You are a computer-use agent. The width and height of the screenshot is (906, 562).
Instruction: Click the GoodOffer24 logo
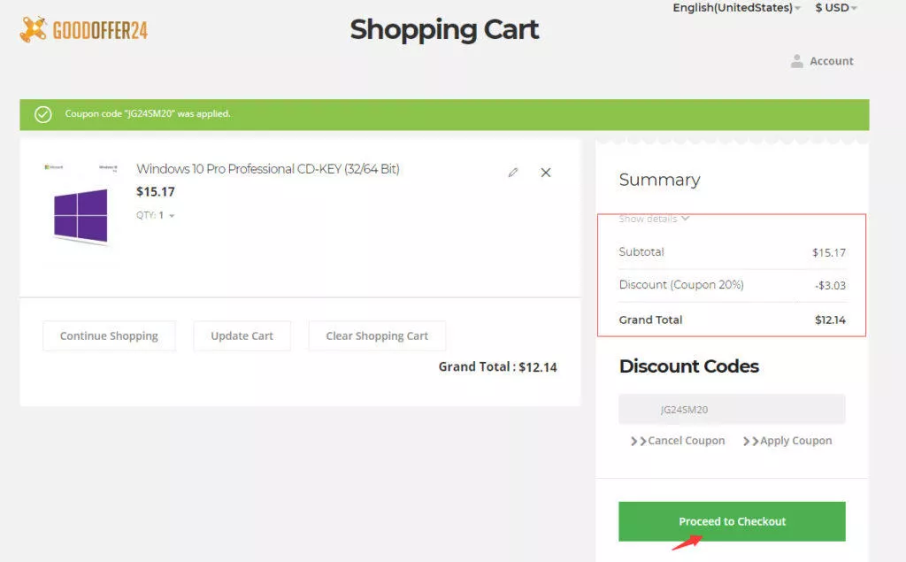click(84, 29)
